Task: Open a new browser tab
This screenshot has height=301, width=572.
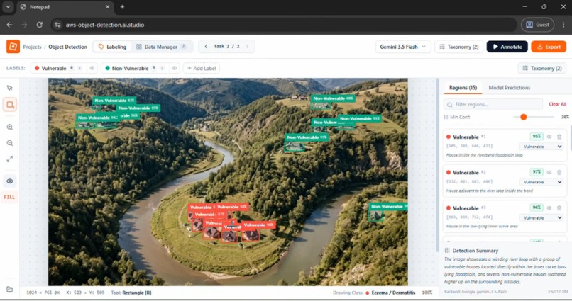Action: tap(122, 7)
